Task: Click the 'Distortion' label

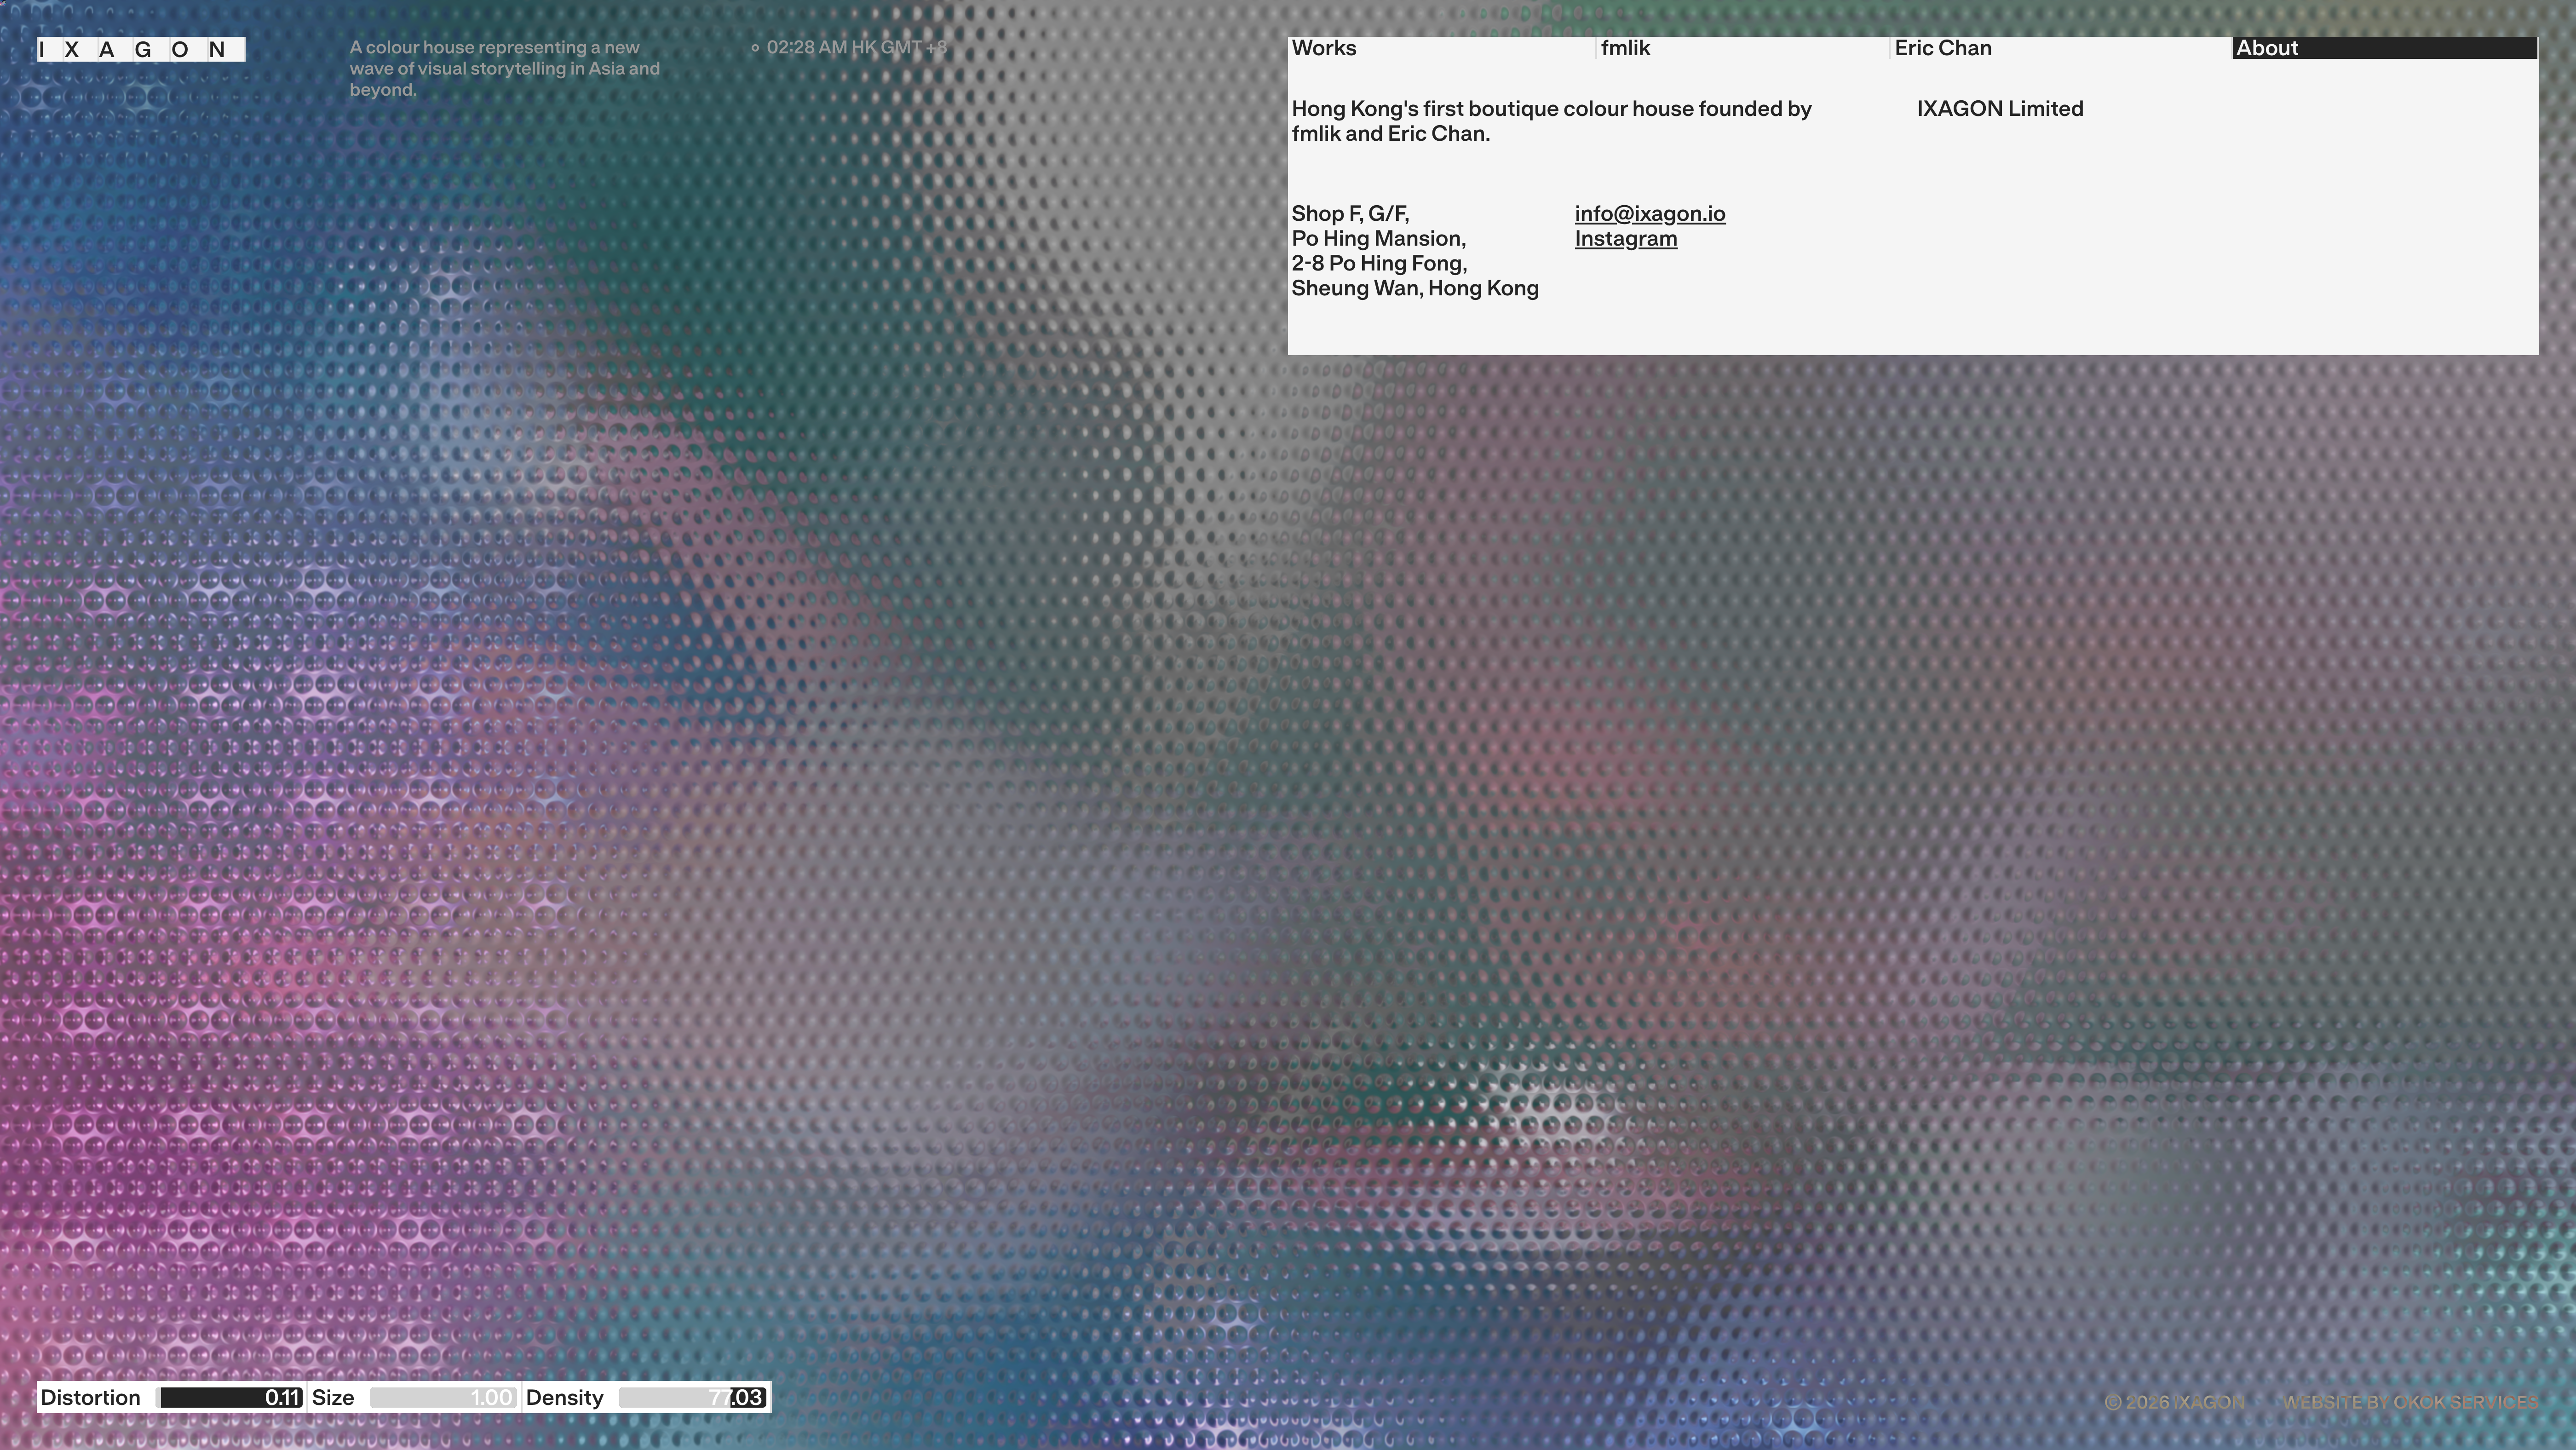Action: [91, 1398]
